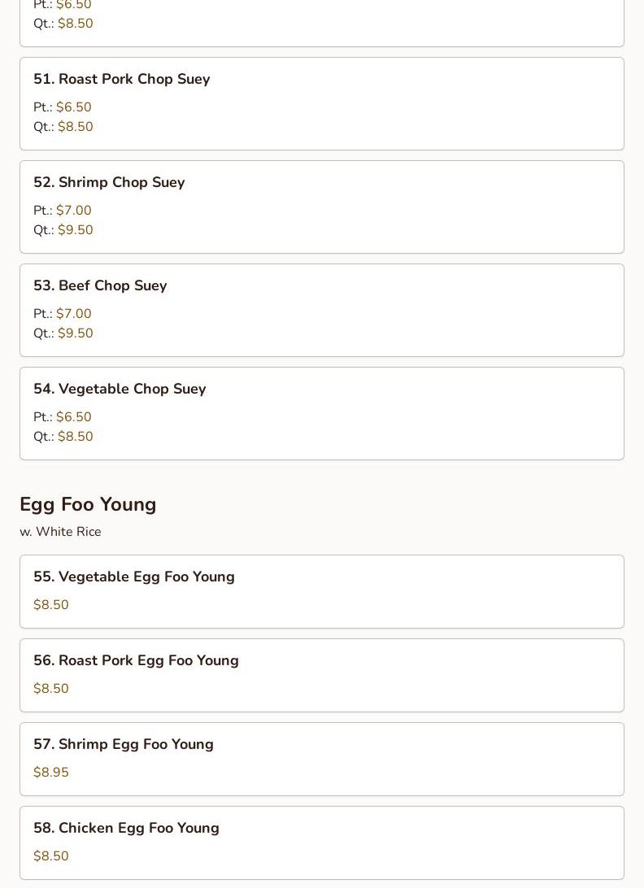
Task: Choose the 53. Beef Chop Suey item
Action: (x=100, y=286)
